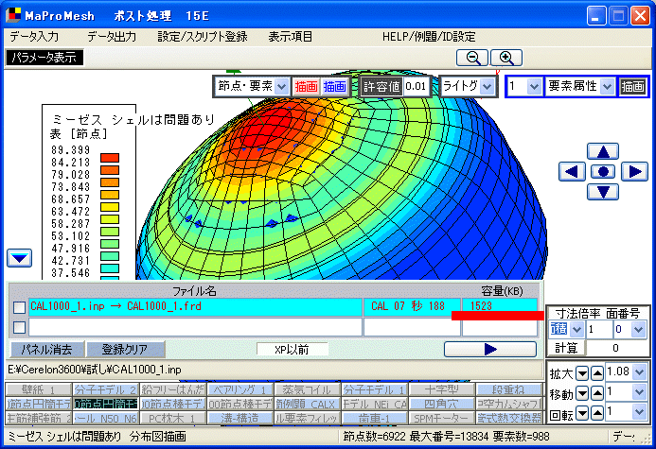The height and width of the screenshot is (449, 656).
Task: Click the 寸法倍率 input field showing 1
Action: [x=599, y=330]
